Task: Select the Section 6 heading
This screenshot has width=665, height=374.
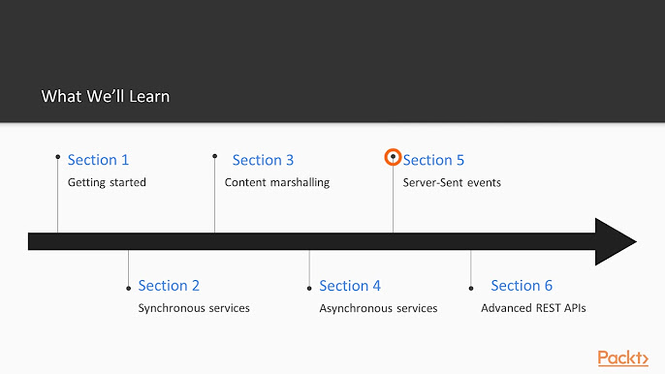Action: (x=522, y=286)
